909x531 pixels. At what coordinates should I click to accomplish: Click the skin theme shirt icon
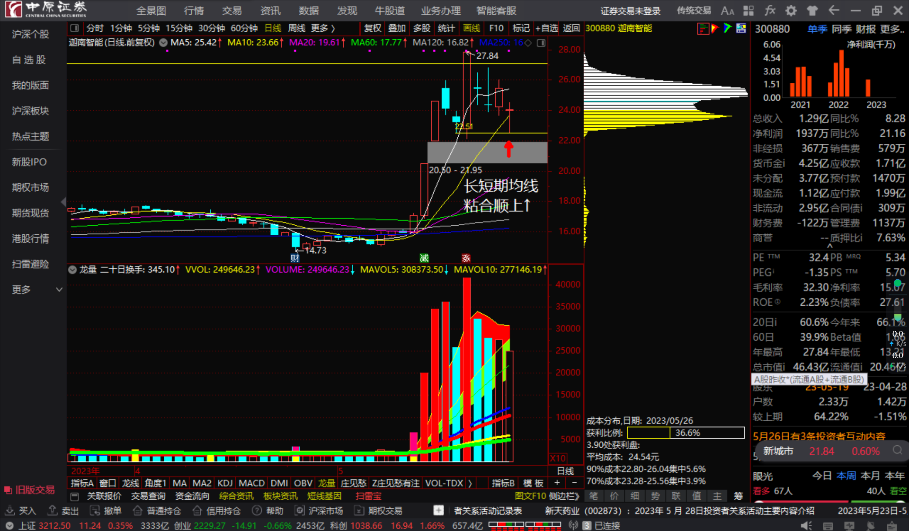812,10
